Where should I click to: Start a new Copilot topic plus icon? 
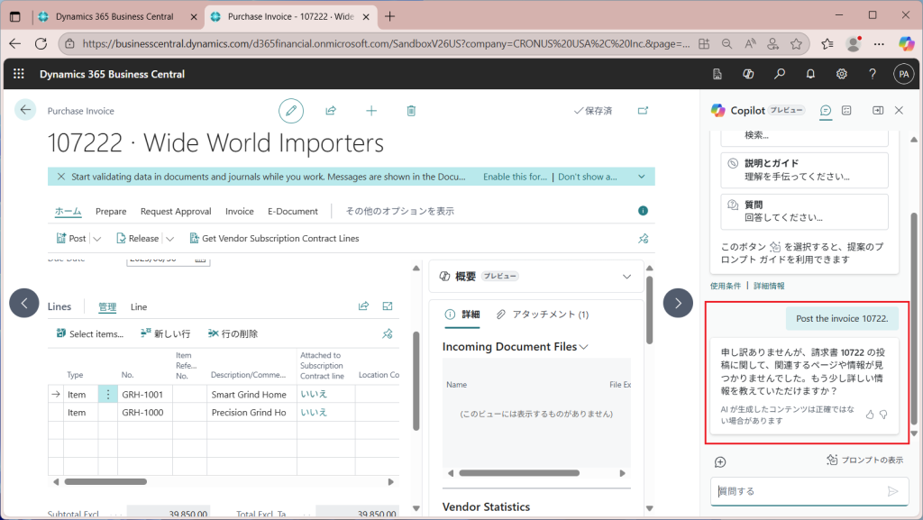pos(720,462)
